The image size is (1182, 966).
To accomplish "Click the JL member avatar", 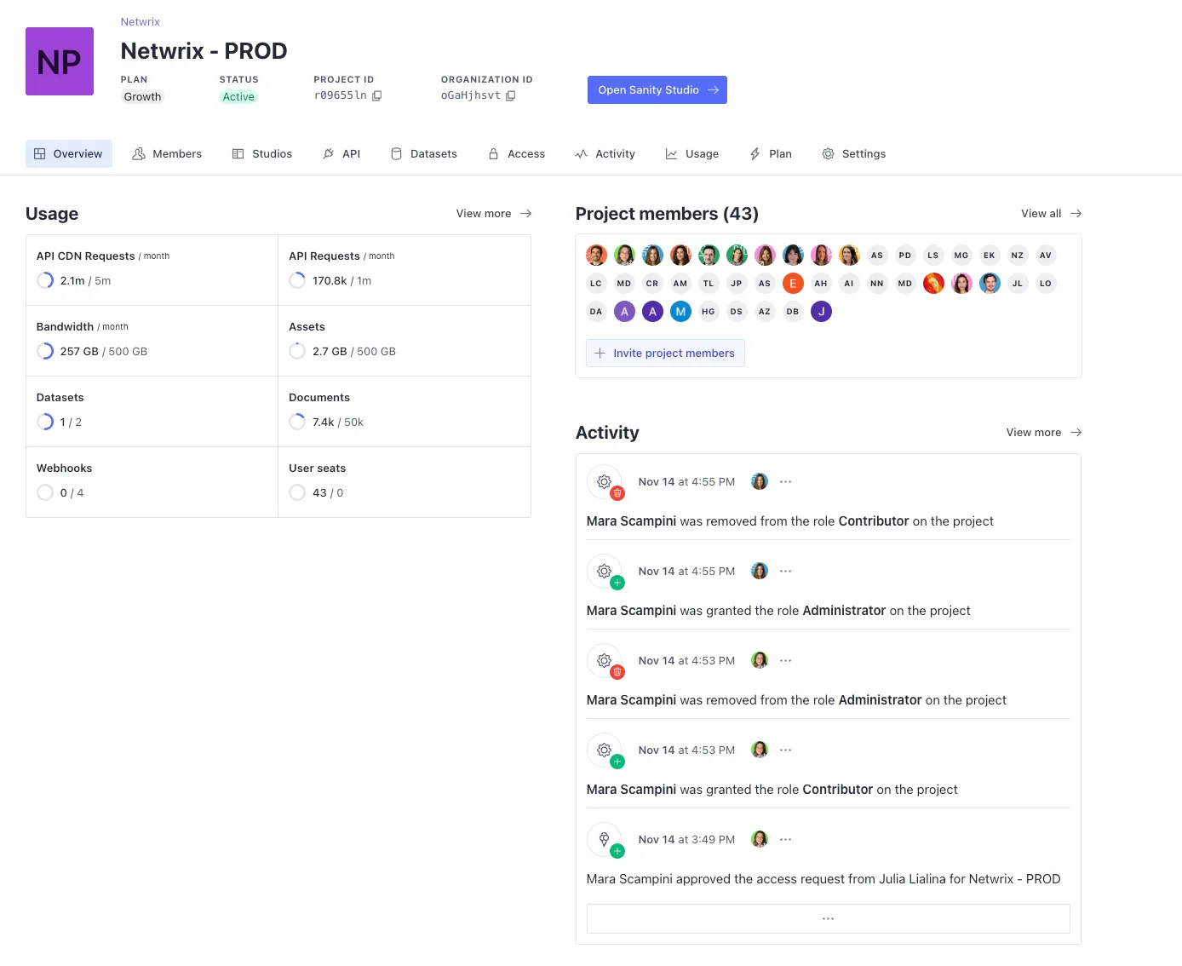I will click(1018, 284).
